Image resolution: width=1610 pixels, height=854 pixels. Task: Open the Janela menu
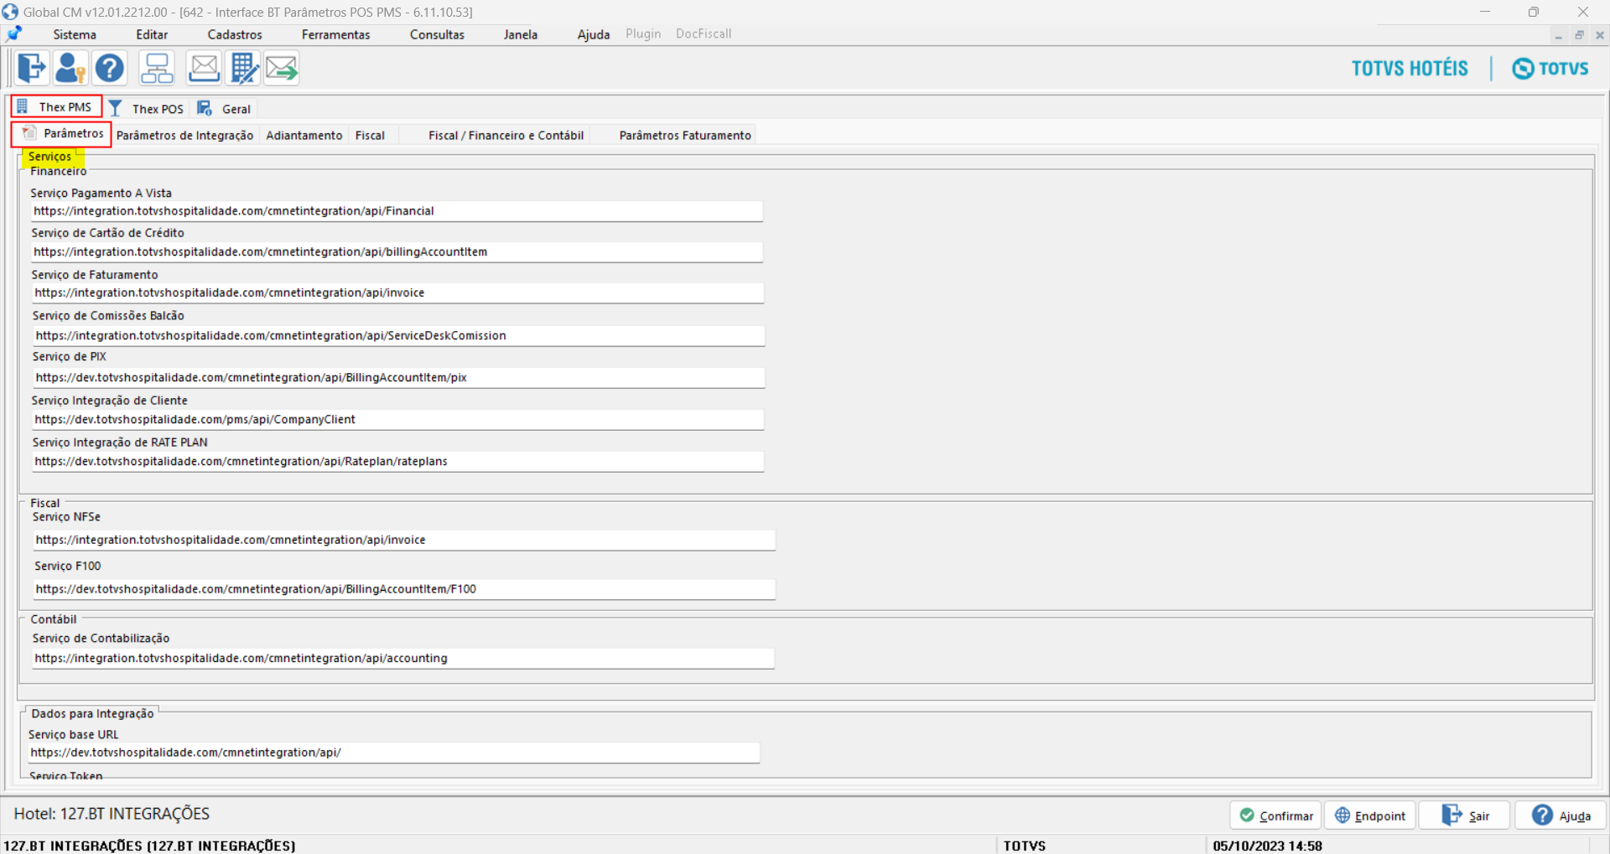coord(521,34)
